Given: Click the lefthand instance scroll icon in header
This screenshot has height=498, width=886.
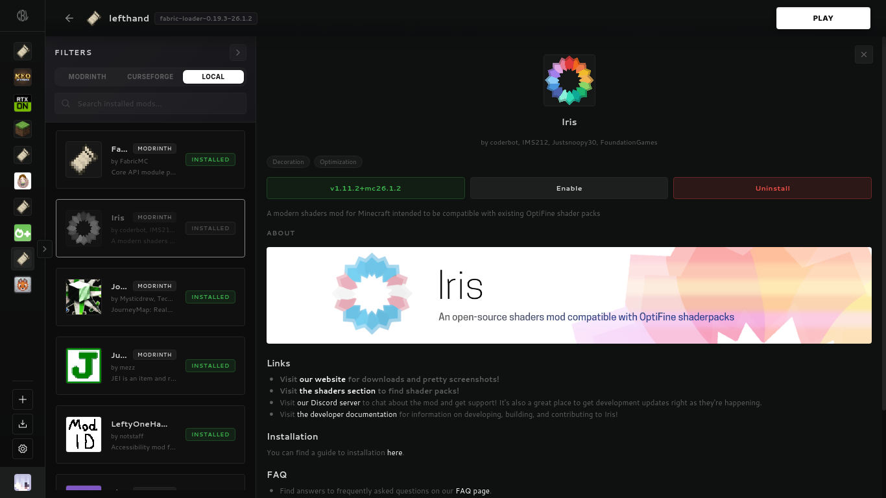Looking at the screenshot, I should click(94, 18).
